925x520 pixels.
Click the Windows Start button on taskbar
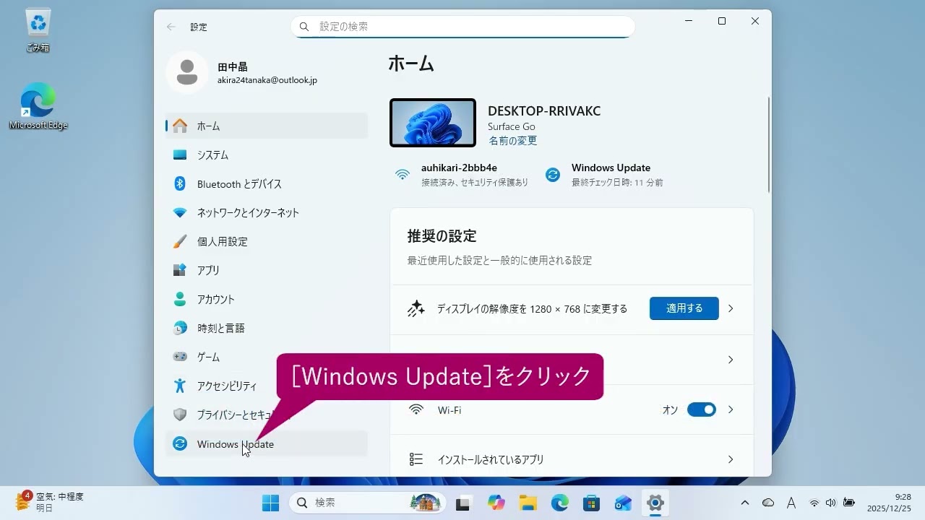(x=270, y=503)
